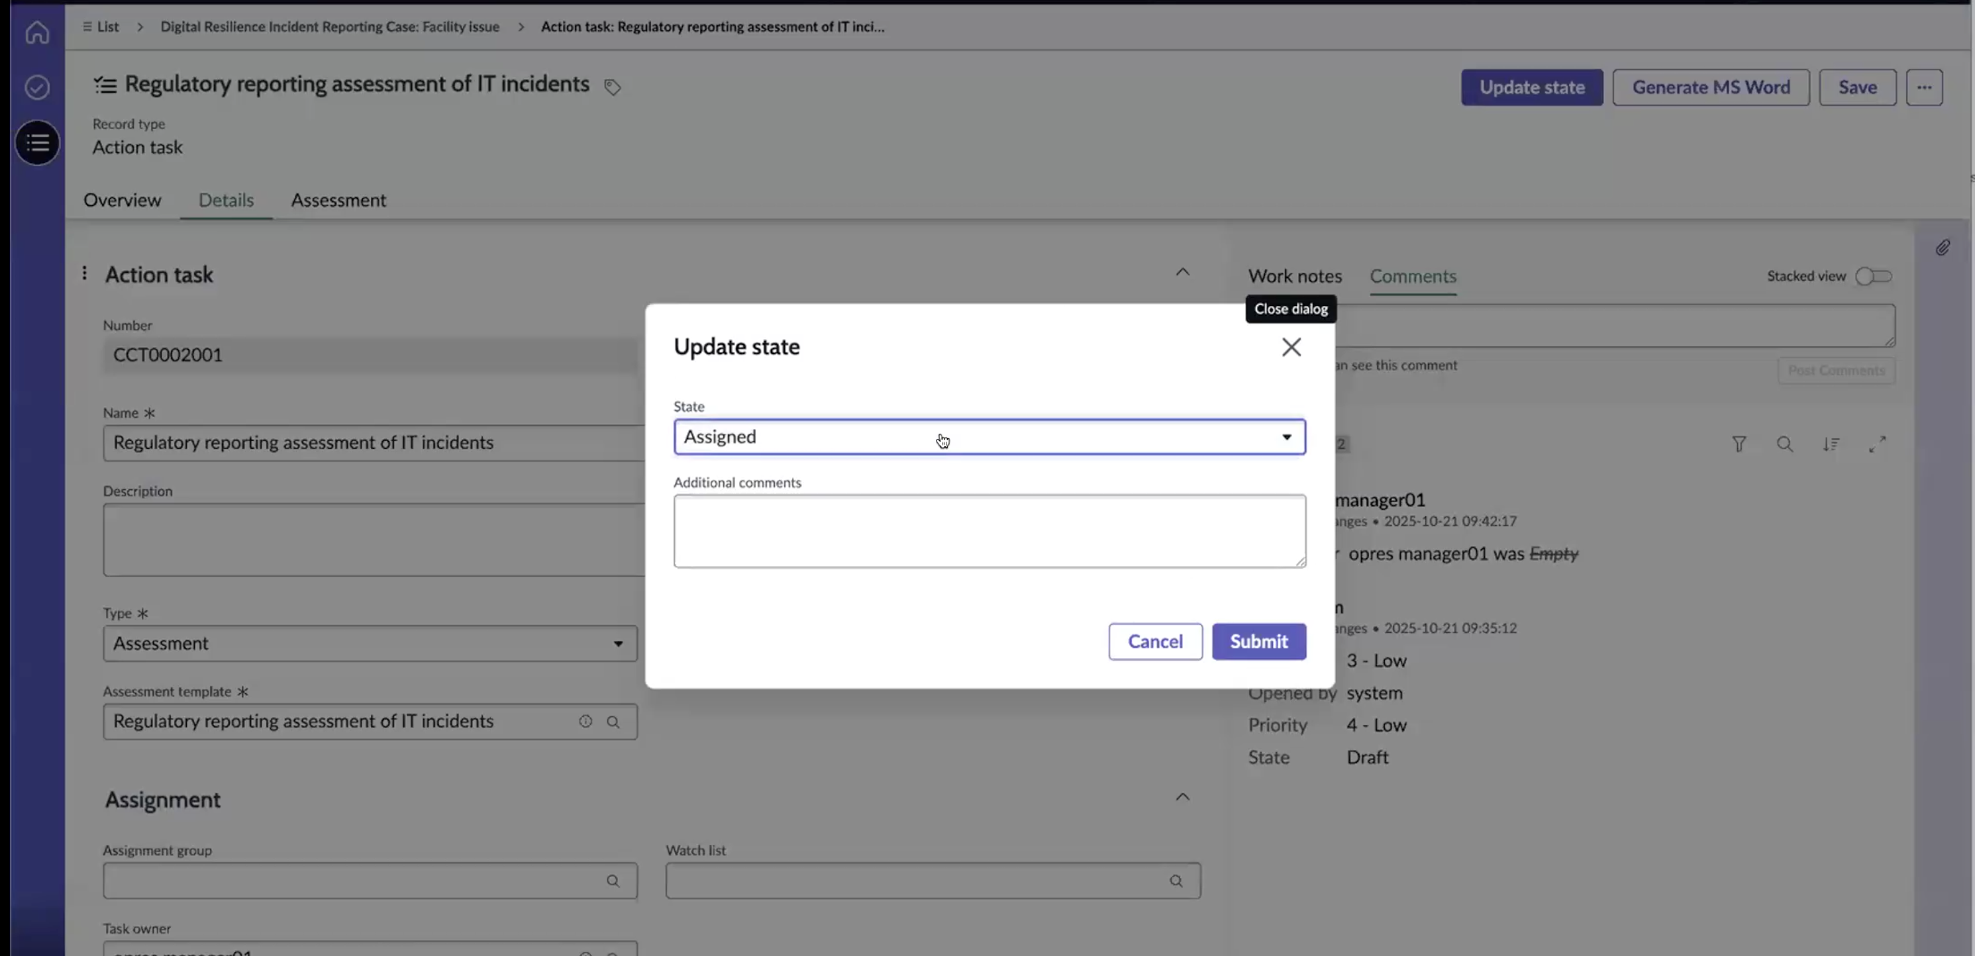Open the attachments paperclip icon
Image resolution: width=1975 pixels, height=956 pixels.
tap(1942, 248)
